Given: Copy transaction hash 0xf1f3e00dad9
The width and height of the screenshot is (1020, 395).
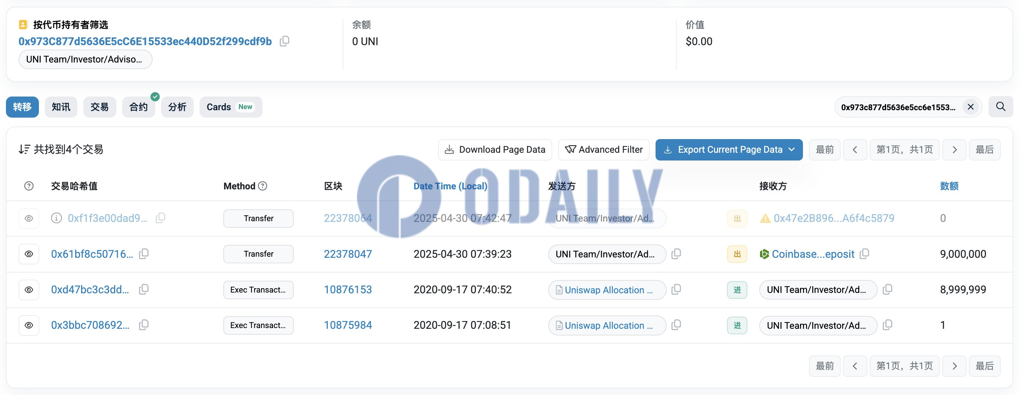Looking at the screenshot, I should point(160,218).
